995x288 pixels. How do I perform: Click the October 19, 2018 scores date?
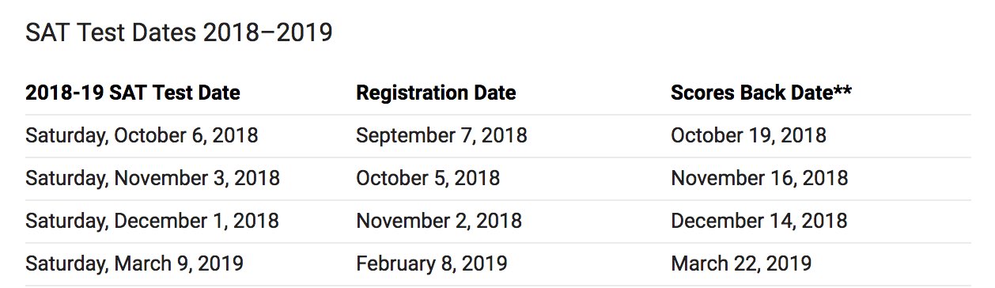[748, 135]
